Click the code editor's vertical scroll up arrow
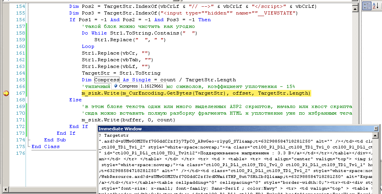This screenshot has height=194, width=382. pyautogui.click(x=355, y=9)
